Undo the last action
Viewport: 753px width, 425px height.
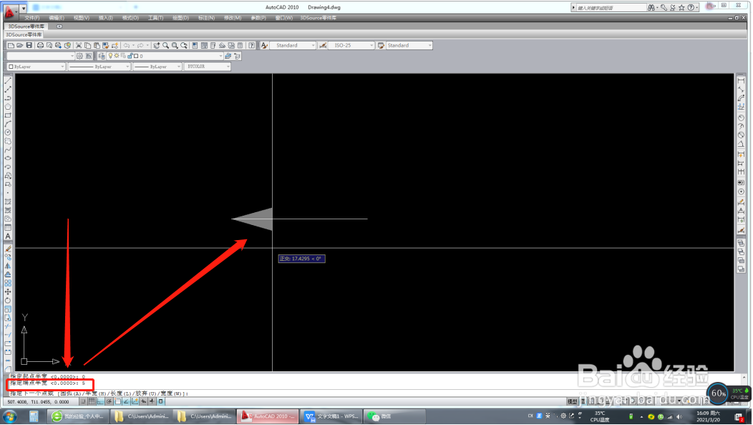coord(126,45)
